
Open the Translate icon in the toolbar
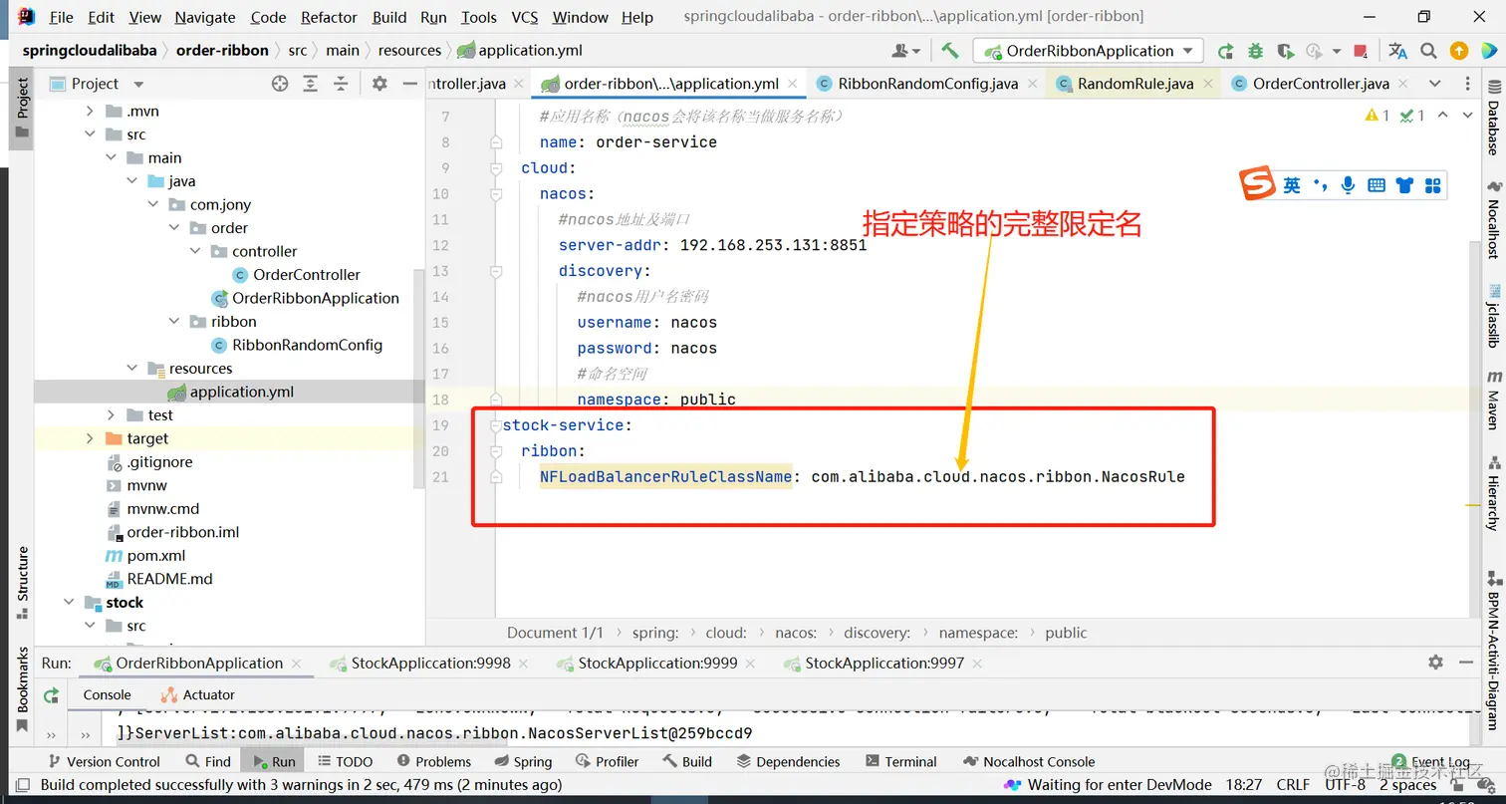pos(1398,51)
